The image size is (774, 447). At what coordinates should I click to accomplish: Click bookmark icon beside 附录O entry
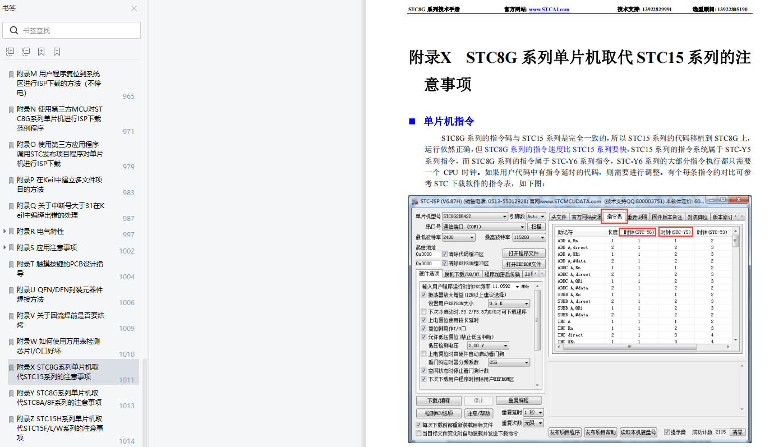pyautogui.click(x=11, y=145)
